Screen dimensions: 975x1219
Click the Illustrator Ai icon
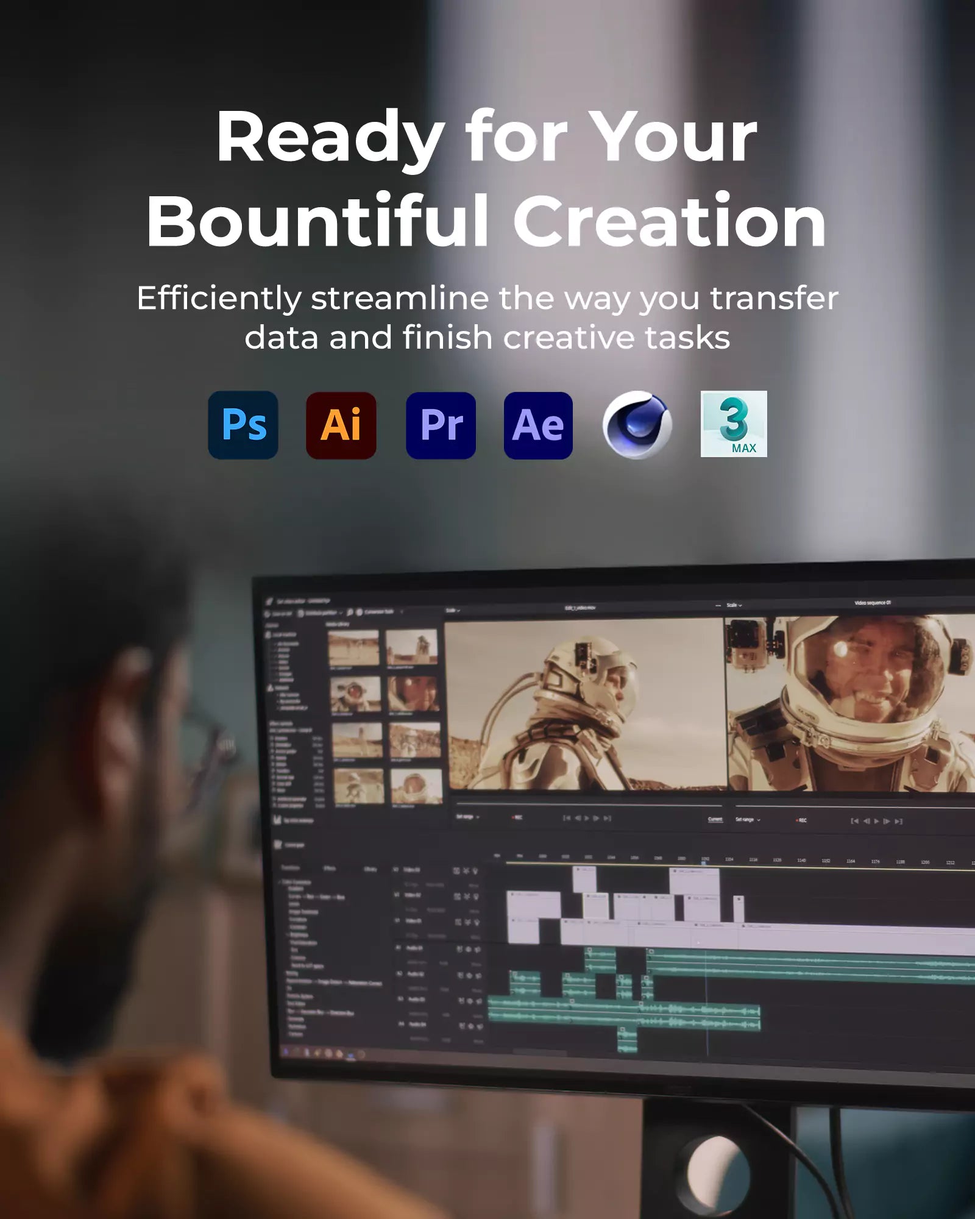point(341,425)
